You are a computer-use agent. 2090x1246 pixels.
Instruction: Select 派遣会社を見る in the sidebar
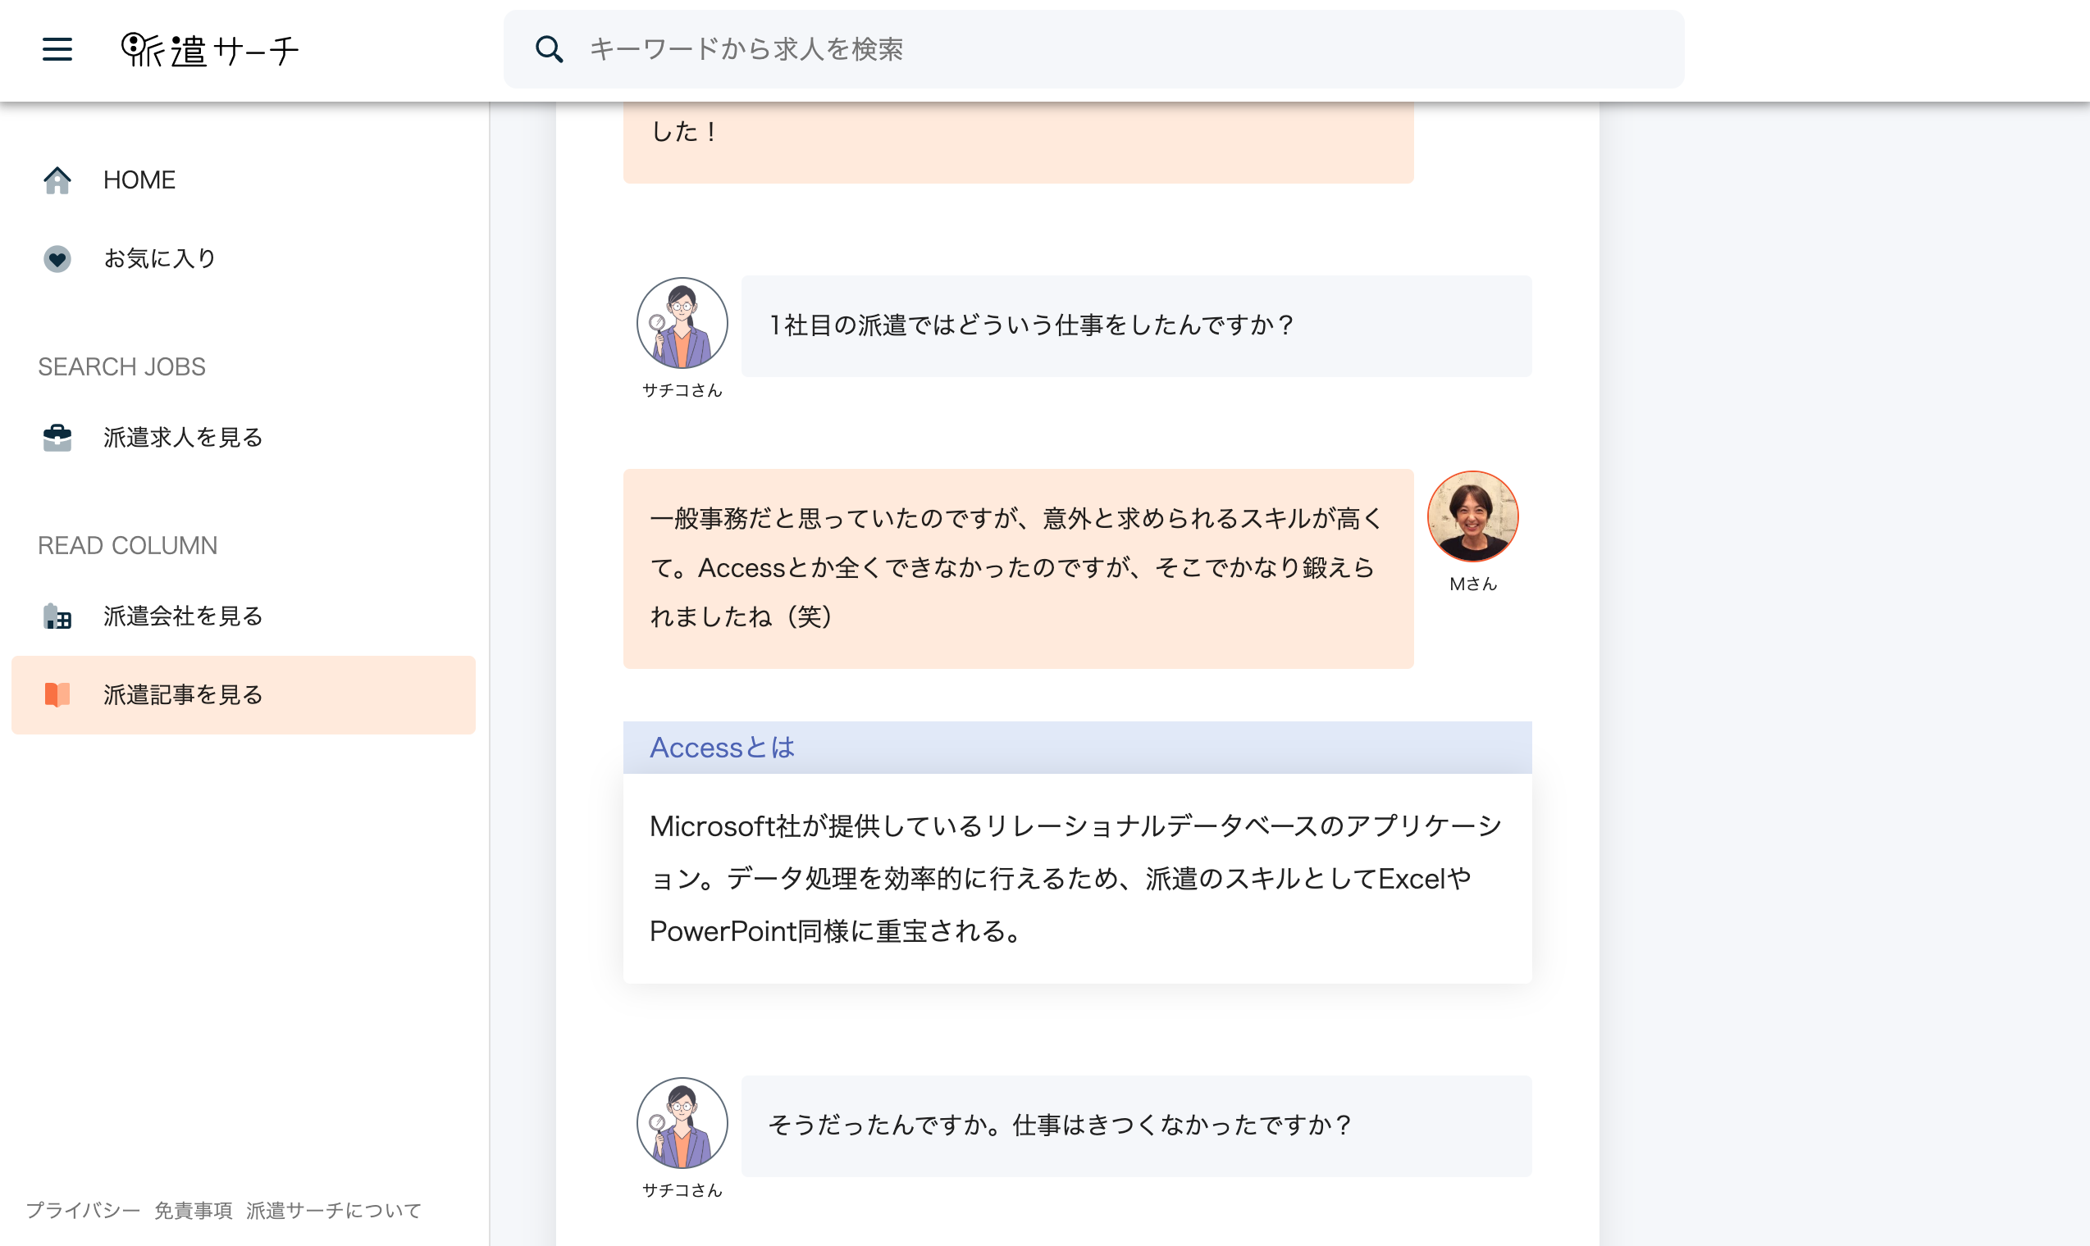(183, 616)
